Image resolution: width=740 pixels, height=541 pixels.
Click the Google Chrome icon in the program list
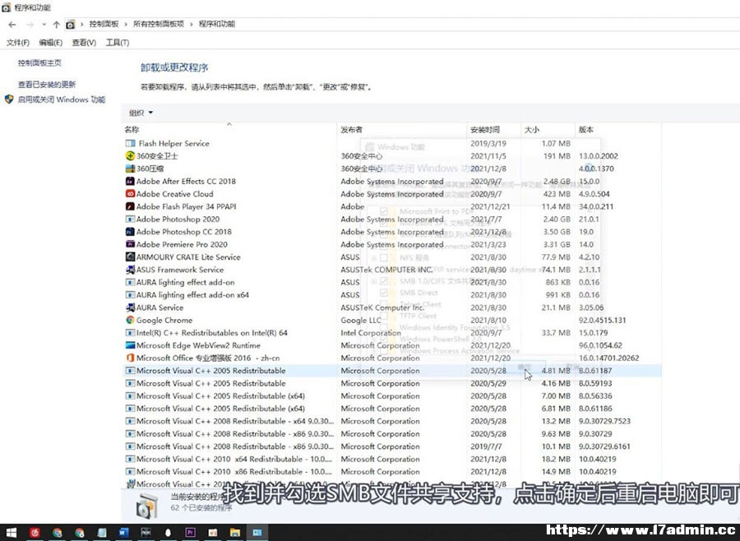pos(130,320)
